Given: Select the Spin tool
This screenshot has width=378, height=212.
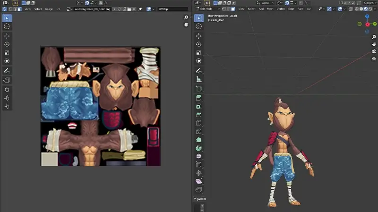Looking at the screenshot, I should click(x=198, y=148).
